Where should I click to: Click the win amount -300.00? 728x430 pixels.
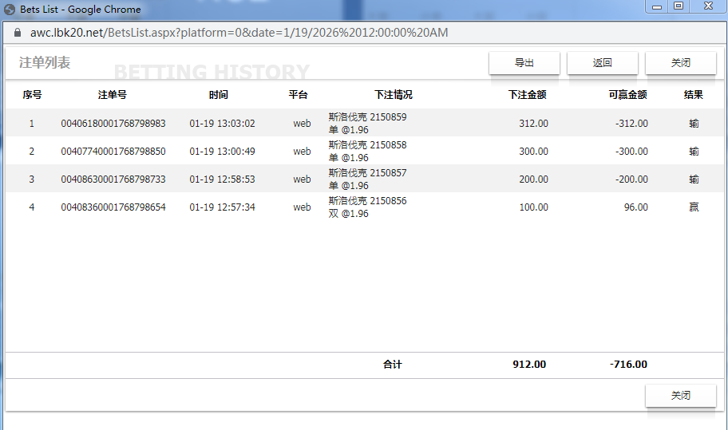point(631,152)
